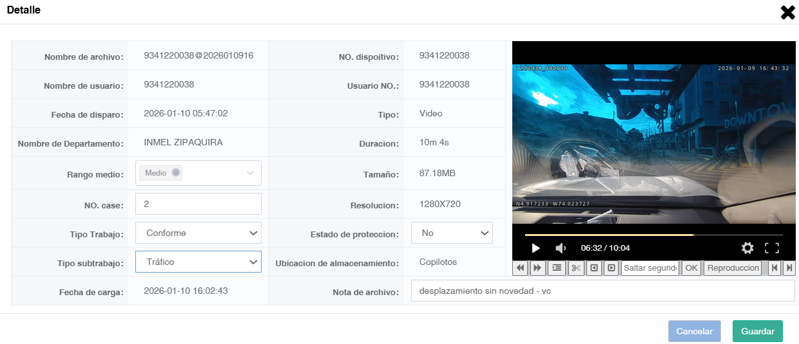799x344 pixels.
Task: Enter fullscreen video mode
Action: pyautogui.click(x=772, y=248)
